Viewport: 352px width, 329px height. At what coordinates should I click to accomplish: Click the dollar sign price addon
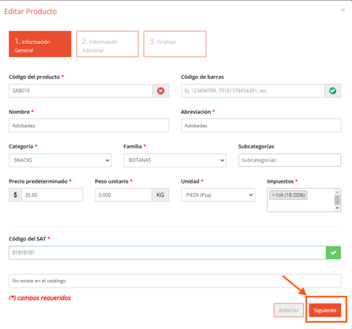click(15, 195)
